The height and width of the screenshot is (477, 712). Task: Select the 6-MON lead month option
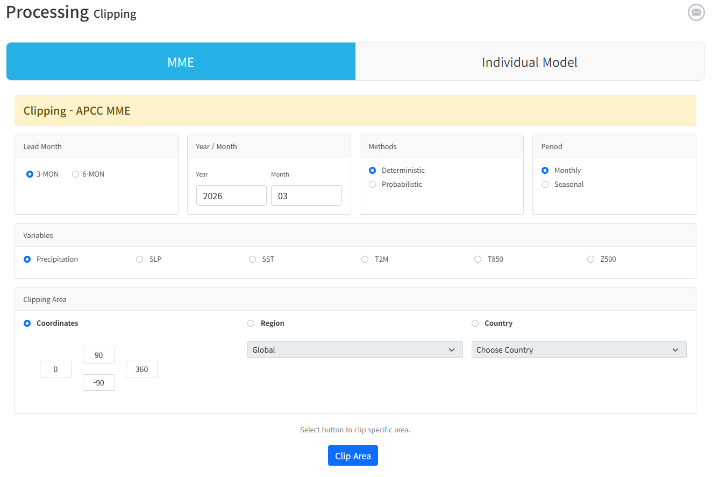76,174
